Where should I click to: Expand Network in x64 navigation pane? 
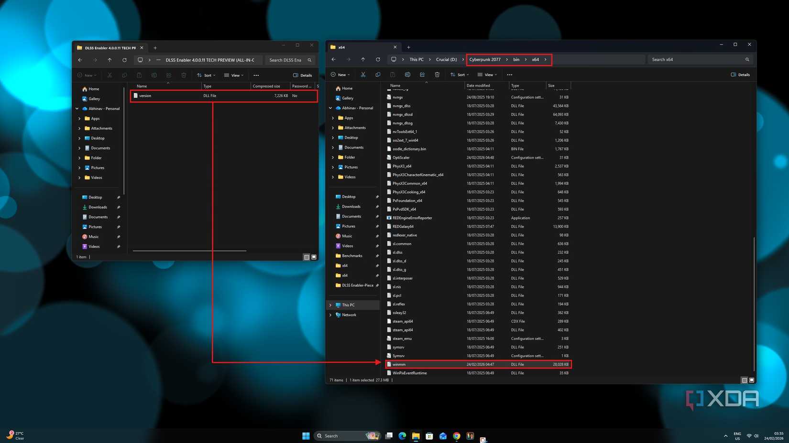(330, 315)
